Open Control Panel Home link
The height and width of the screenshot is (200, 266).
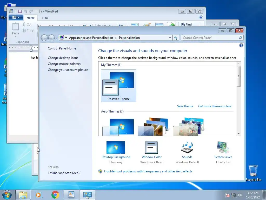(x=62, y=48)
